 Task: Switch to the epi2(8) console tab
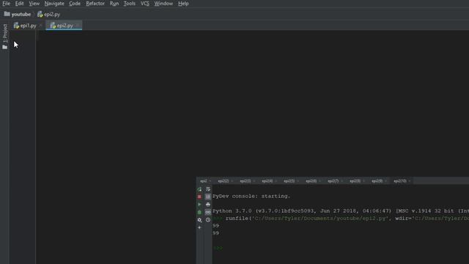[355, 181]
